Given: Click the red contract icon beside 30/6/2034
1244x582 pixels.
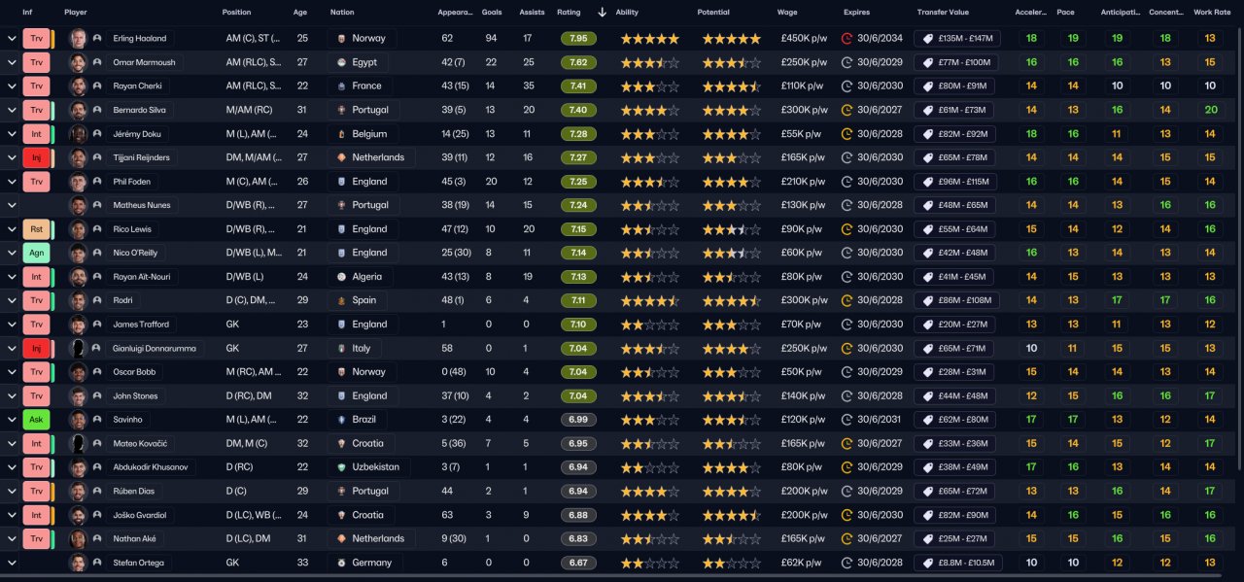Looking at the screenshot, I should (x=847, y=39).
